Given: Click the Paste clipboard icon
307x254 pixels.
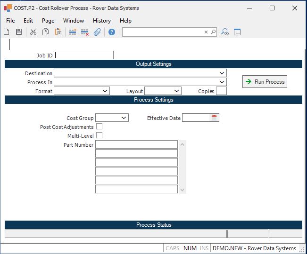Looking at the screenshot, I should [58, 32].
